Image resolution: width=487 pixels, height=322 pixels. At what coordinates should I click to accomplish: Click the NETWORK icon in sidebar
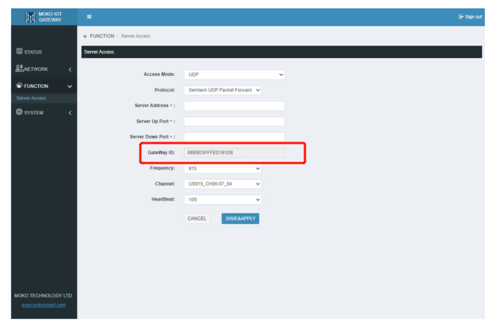[19, 69]
